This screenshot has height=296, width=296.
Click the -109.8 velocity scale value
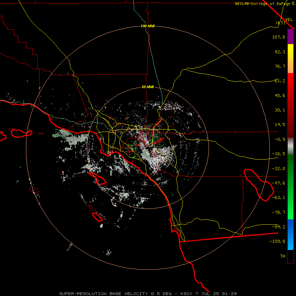pos(277,241)
